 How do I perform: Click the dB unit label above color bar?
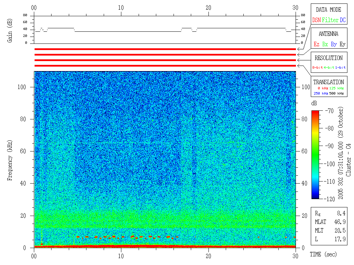tap(314, 103)
